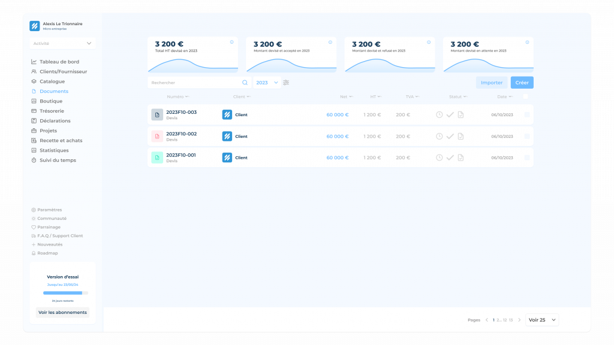Open the red document icon of 2023F10-002
This screenshot has height=345, width=614.
point(157,136)
